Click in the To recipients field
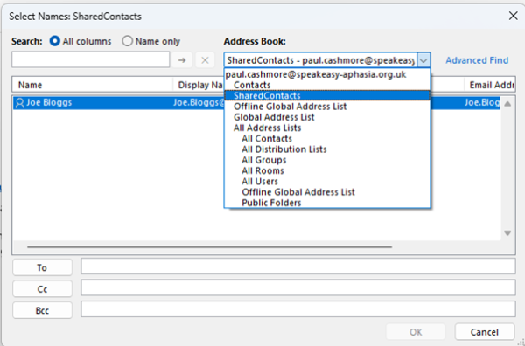Image resolution: width=525 pixels, height=346 pixels. click(298, 266)
